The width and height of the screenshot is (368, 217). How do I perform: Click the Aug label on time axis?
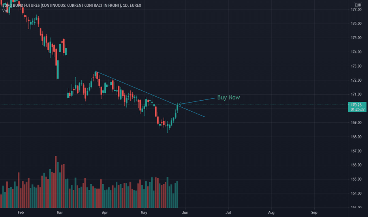click(x=271, y=213)
